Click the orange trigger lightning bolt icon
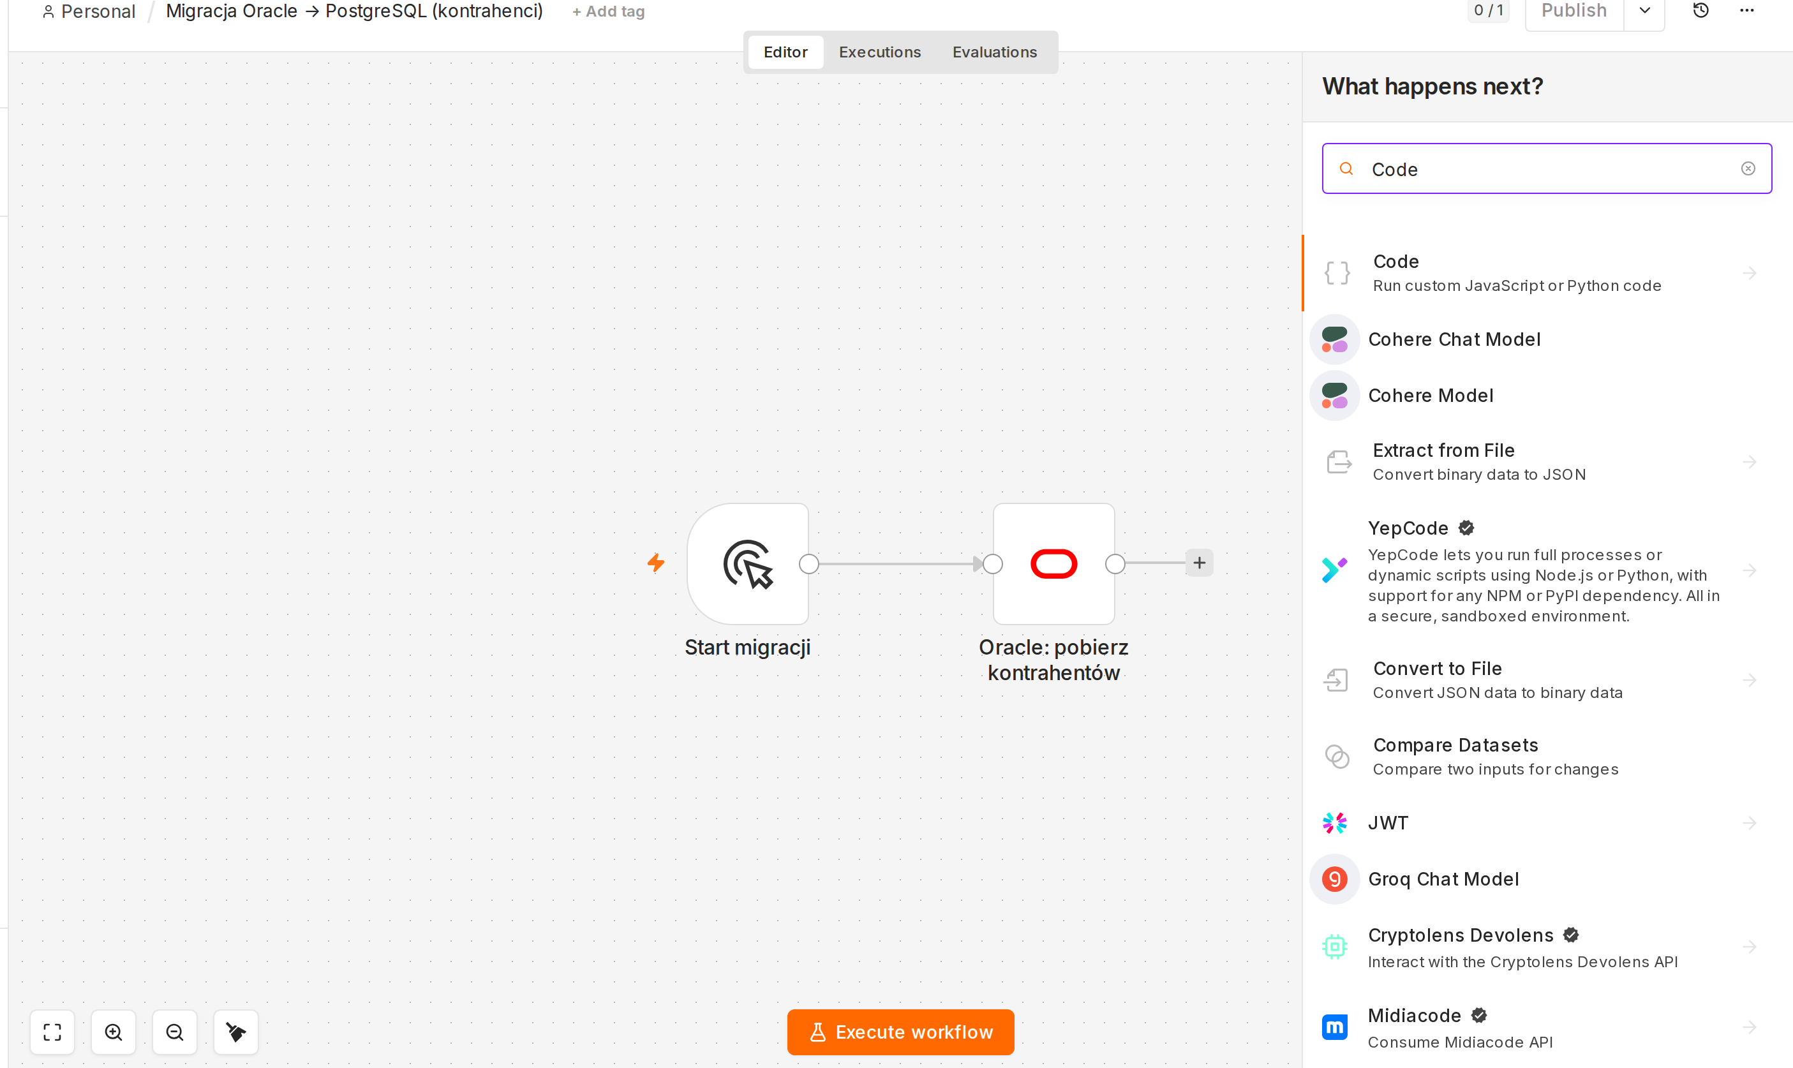Screen dimensions: 1793x1068 click(656, 563)
